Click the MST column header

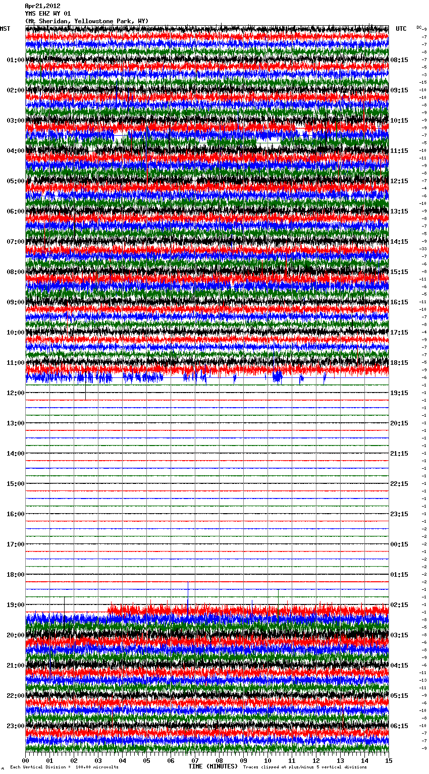point(5,29)
